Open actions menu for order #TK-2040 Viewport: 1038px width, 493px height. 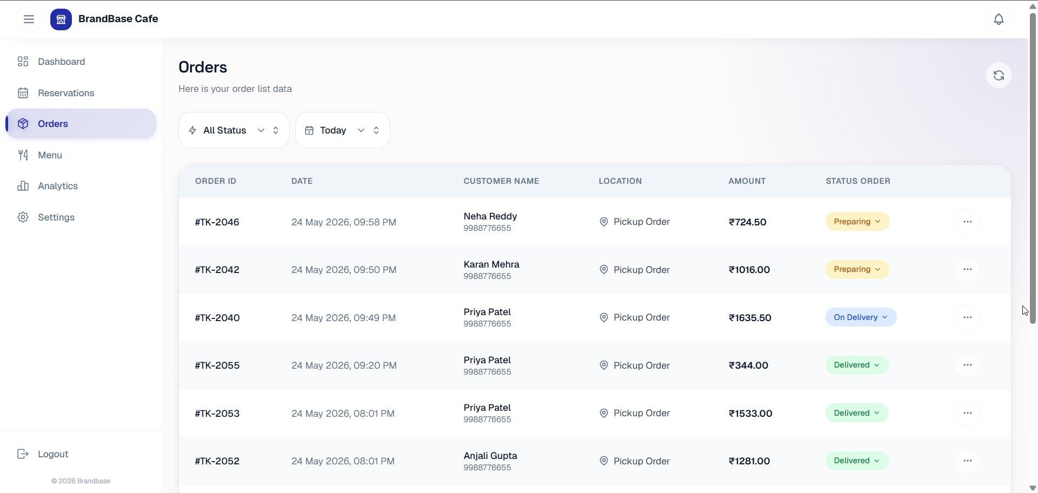click(x=967, y=317)
